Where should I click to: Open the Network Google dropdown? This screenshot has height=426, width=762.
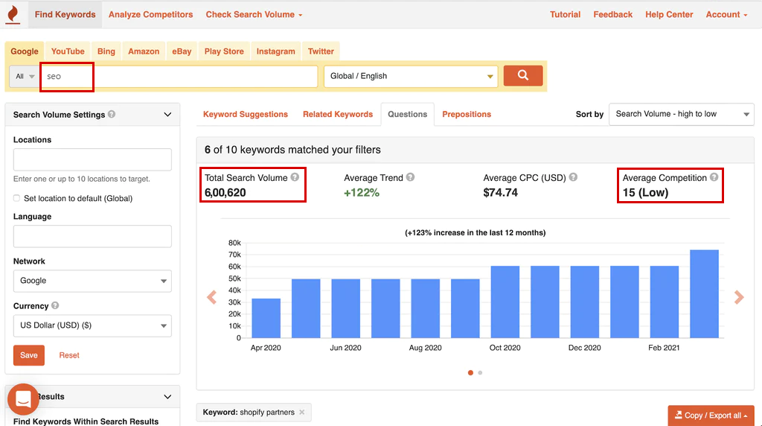pyautogui.click(x=92, y=281)
